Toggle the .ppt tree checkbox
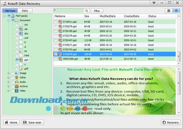 pos(17,60)
